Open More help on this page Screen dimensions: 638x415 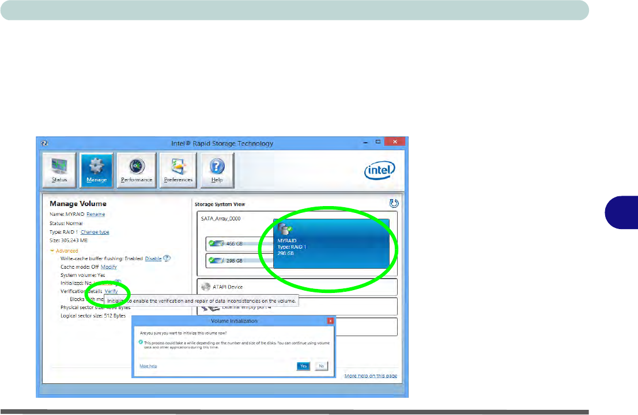click(x=371, y=376)
